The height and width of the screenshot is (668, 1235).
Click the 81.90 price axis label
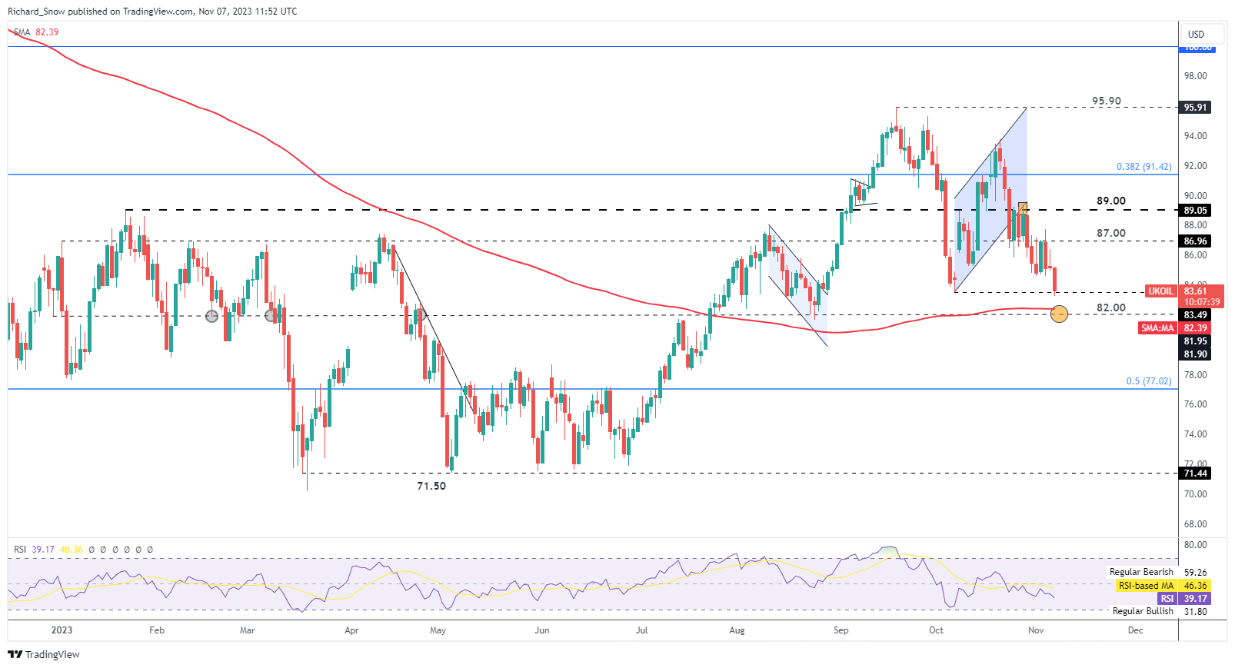coord(1195,354)
